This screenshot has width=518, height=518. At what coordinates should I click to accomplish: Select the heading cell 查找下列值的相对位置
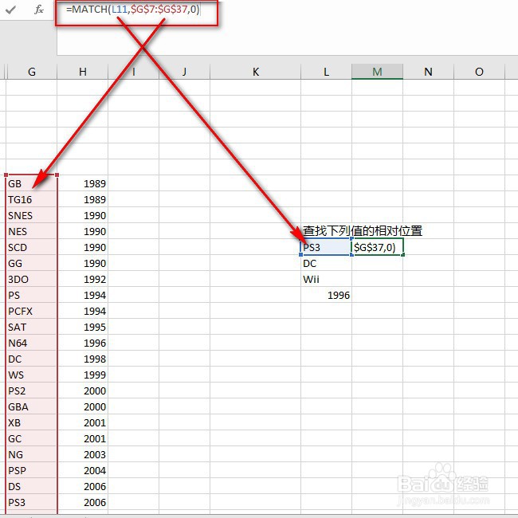[363, 230]
